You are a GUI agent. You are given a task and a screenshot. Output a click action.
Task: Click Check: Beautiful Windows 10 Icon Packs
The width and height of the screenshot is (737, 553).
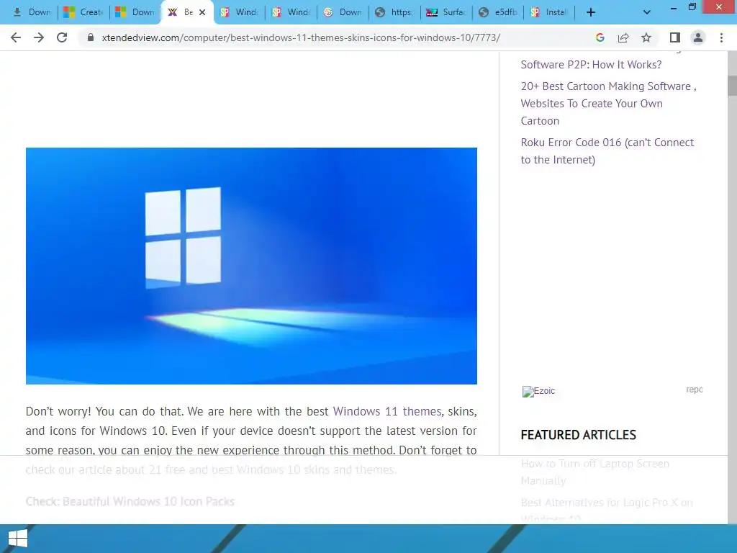(x=130, y=501)
